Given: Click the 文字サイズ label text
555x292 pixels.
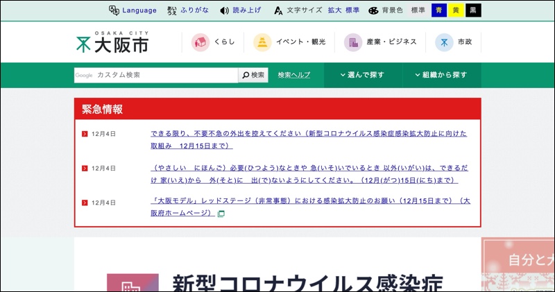Looking at the screenshot, I should (305, 10).
